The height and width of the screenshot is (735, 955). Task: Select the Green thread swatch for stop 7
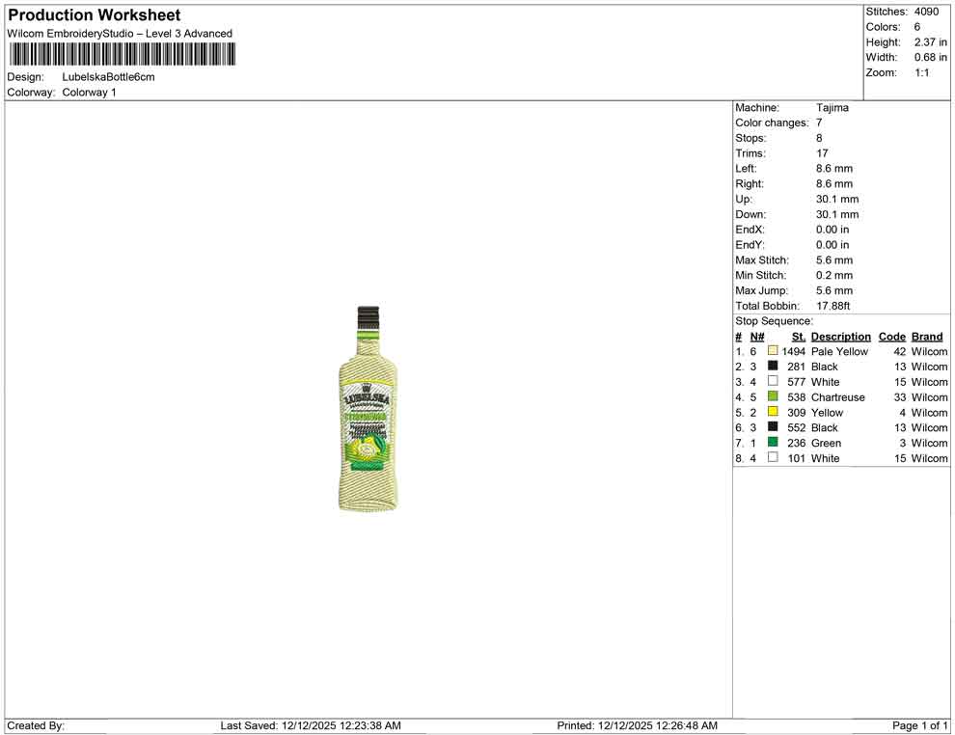(x=773, y=441)
